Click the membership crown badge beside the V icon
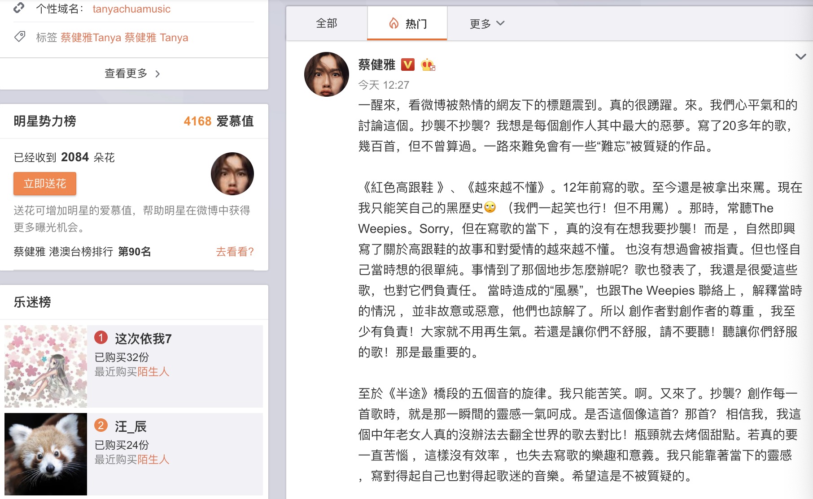This screenshot has height=499, width=813. coord(428,65)
